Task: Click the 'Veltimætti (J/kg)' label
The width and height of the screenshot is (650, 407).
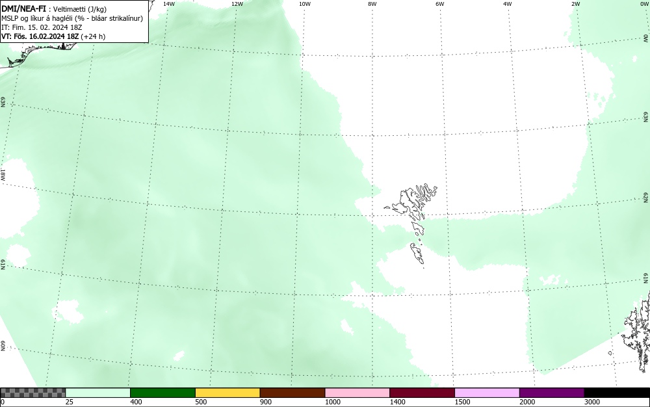Action: [80, 10]
